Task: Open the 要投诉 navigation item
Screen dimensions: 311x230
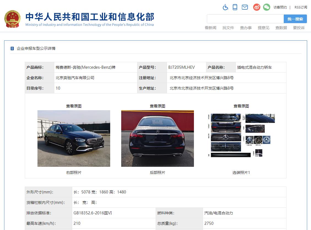Action: click(x=299, y=28)
